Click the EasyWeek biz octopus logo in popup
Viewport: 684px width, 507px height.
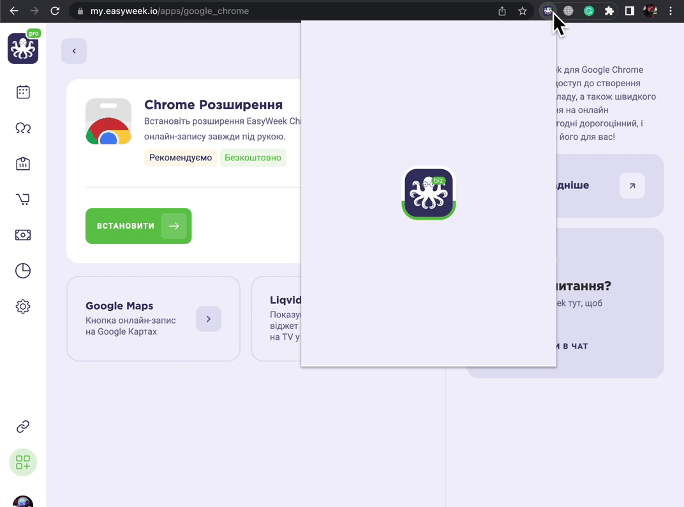pyautogui.click(x=429, y=193)
